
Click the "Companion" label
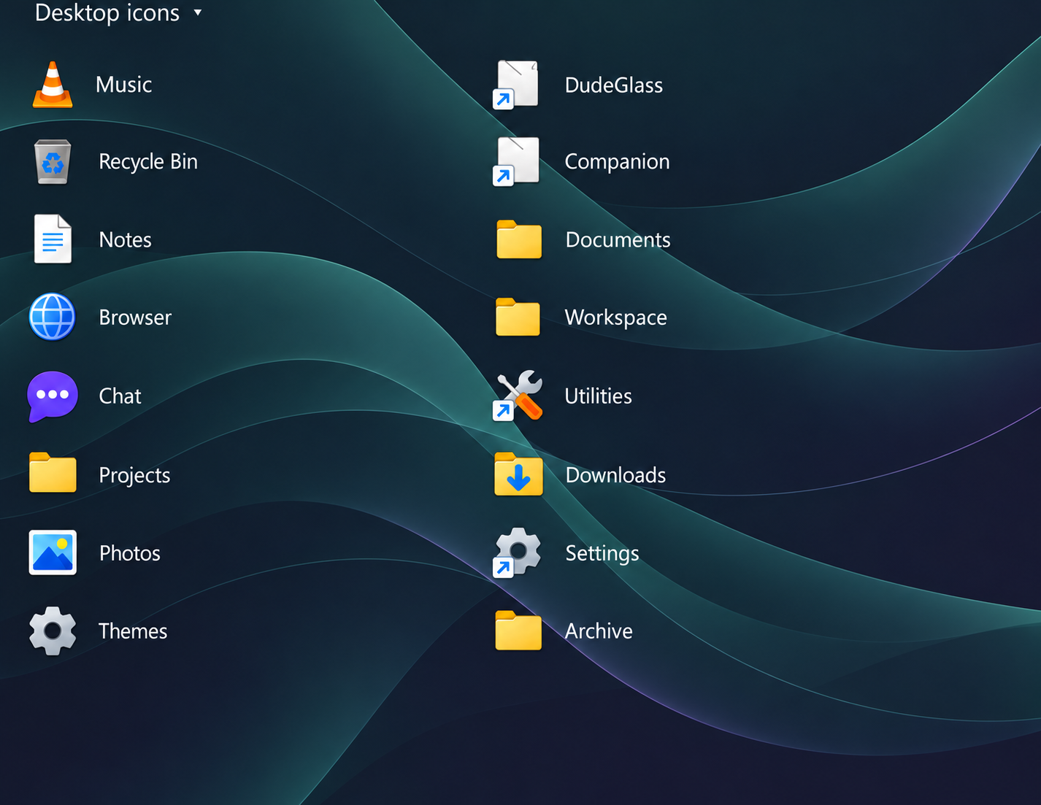pyautogui.click(x=617, y=161)
